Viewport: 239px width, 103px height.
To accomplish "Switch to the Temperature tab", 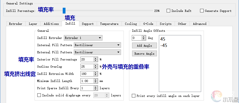I will tap(109, 24).
